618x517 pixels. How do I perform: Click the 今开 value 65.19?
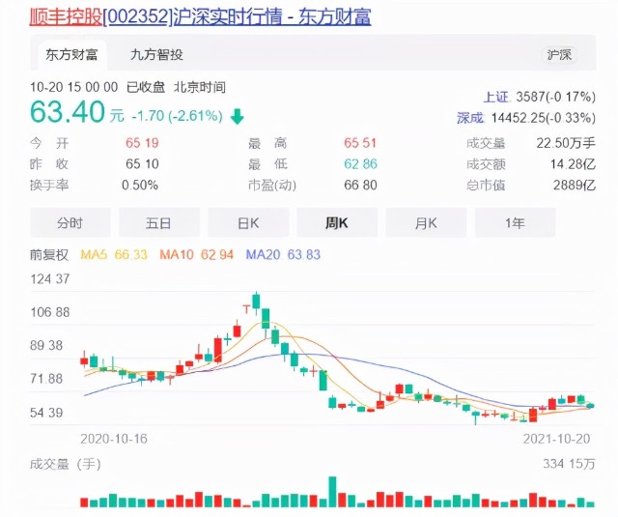(x=142, y=143)
